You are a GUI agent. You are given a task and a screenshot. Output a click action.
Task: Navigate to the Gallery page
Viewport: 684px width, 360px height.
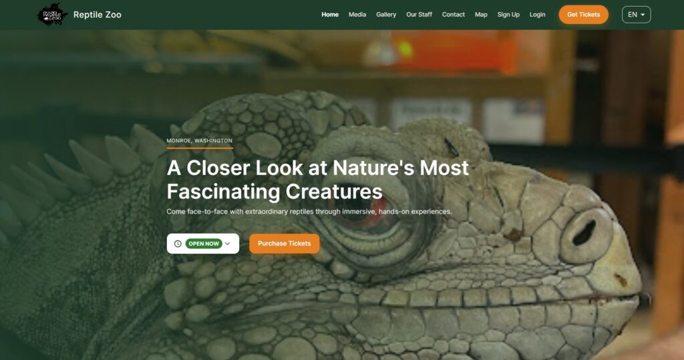point(386,15)
